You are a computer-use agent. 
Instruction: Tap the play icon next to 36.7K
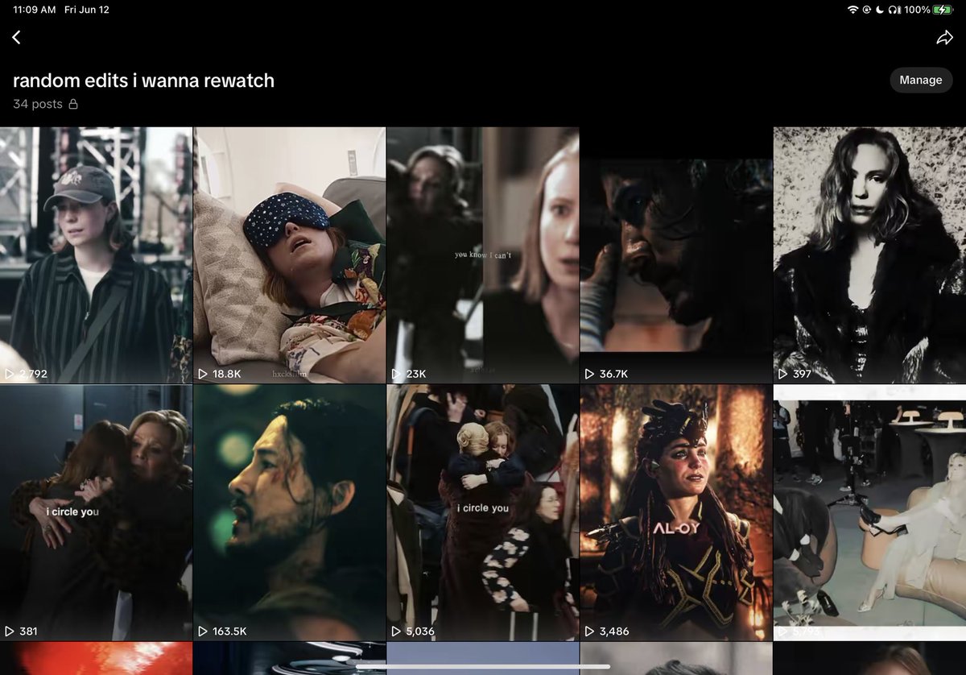[x=589, y=374]
